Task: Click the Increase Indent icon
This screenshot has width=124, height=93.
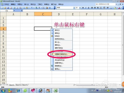Action: point(107,8)
